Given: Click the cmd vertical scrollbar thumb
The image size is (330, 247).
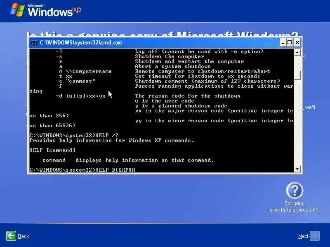Looking at the screenshot, I should [x=297, y=75].
